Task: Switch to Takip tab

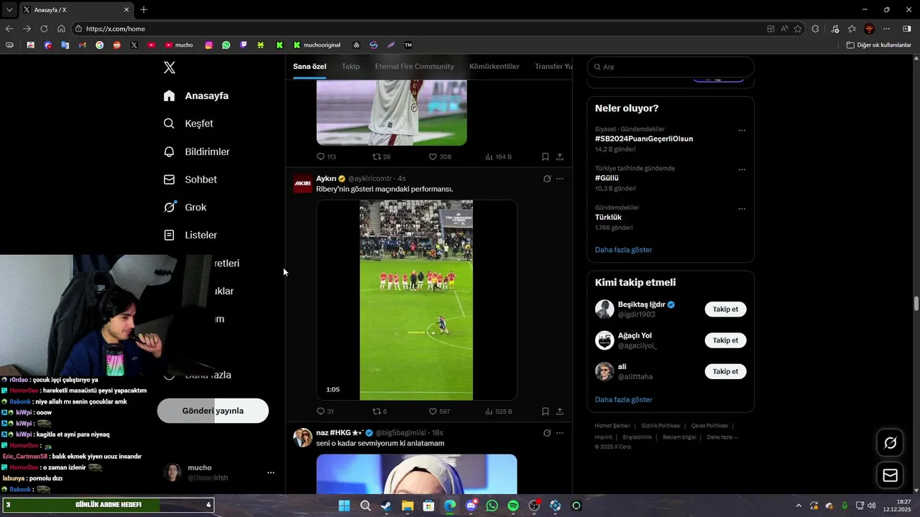Action: point(351,66)
